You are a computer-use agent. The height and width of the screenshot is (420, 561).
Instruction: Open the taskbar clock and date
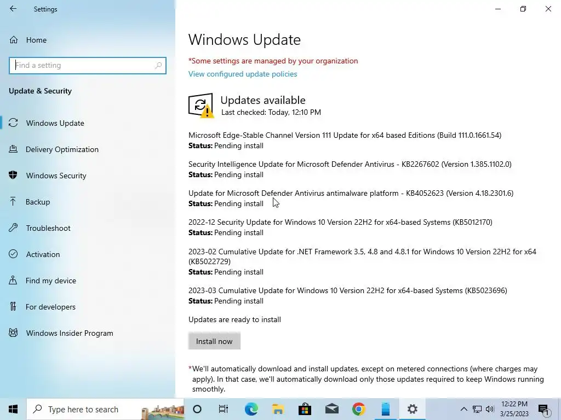coord(514,409)
